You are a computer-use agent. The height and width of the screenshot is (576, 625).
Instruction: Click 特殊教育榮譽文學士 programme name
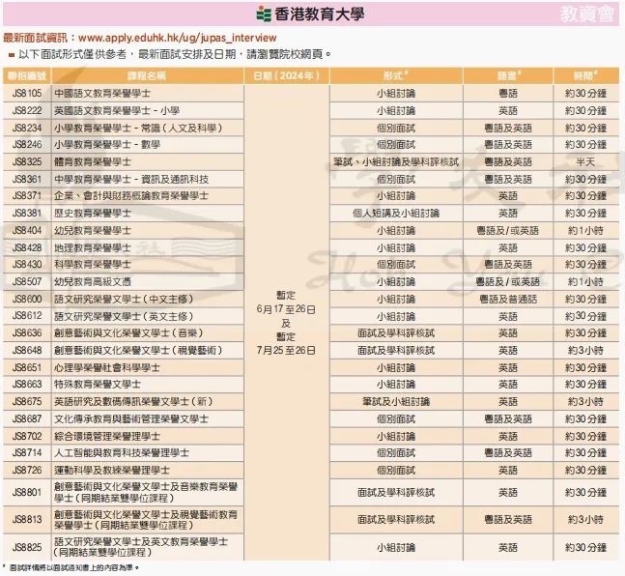98,384
